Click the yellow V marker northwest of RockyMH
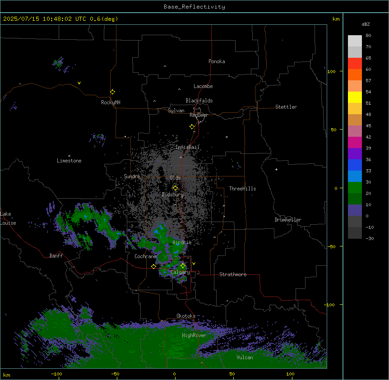 point(79,83)
